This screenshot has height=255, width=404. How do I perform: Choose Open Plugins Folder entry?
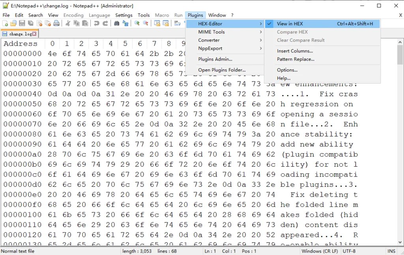pos(224,70)
